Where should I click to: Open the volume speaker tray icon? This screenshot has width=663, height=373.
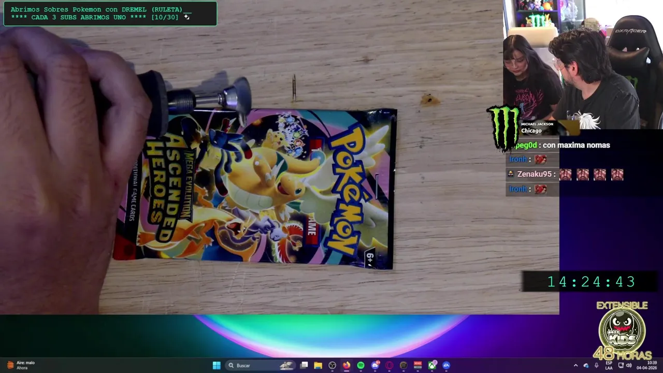coord(629,365)
